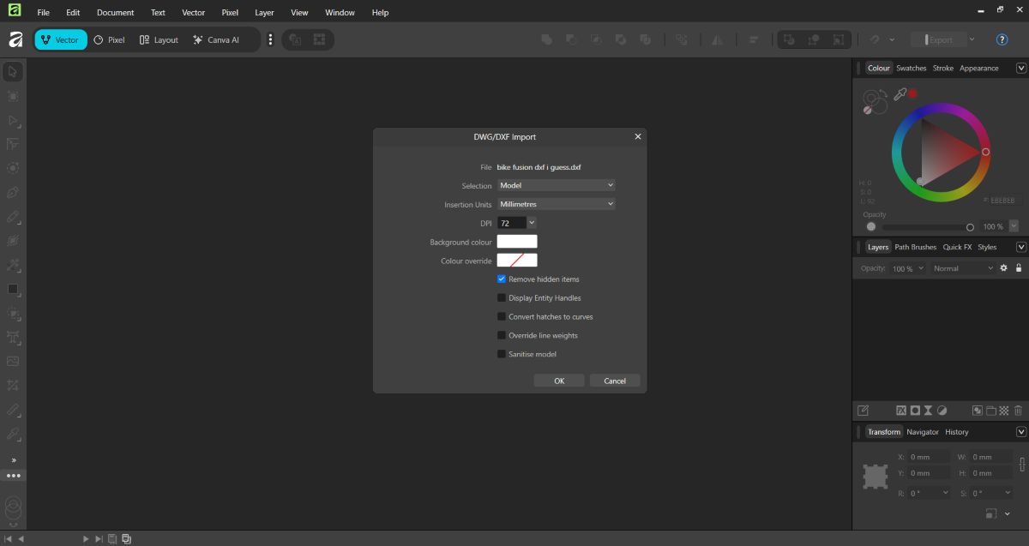Change Insertion Units from Millimetres
The width and height of the screenshot is (1029, 546).
point(556,204)
